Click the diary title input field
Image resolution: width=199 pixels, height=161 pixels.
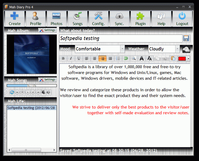click(121, 38)
